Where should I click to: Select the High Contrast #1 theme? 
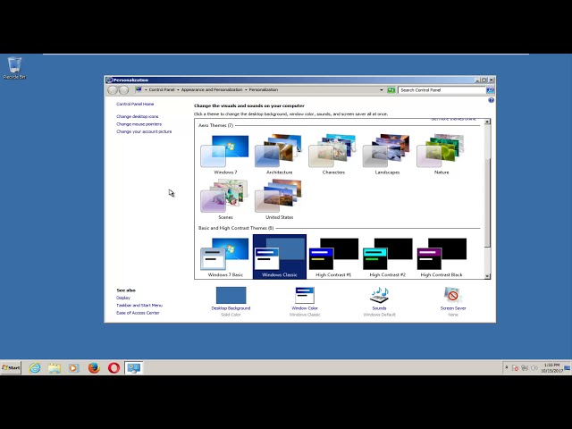click(333, 254)
